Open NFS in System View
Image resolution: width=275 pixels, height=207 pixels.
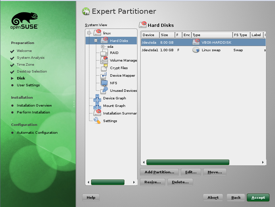point(113,83)
